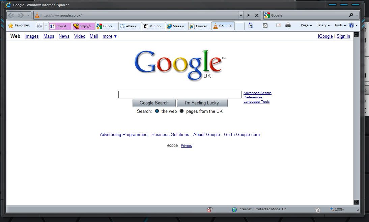Image resolution: width=369 pixels, height=222 pixels.
Task: Open the Tools menu dropdown
Action: (340, 25)
